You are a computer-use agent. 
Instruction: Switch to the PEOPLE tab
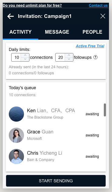pyautogui.click(x=92, y=32)
